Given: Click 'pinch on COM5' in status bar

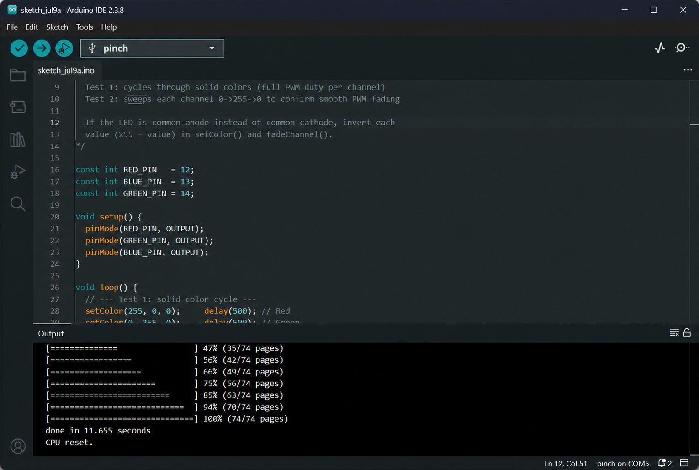Looking at the screenshot, I should pyautogui.click(x=623, y=464).
